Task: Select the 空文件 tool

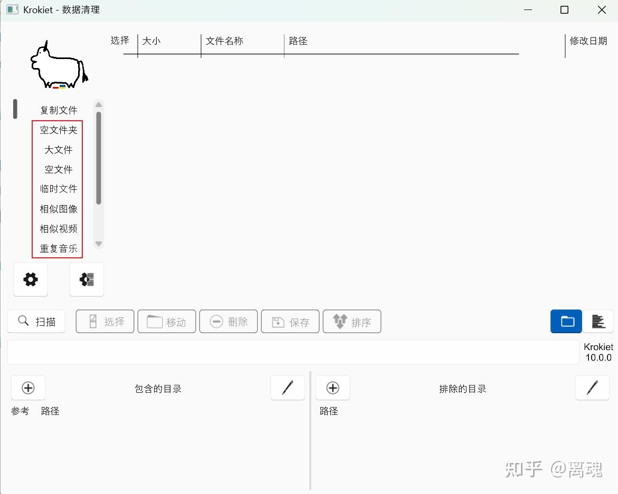Action: tap(59, 169)
